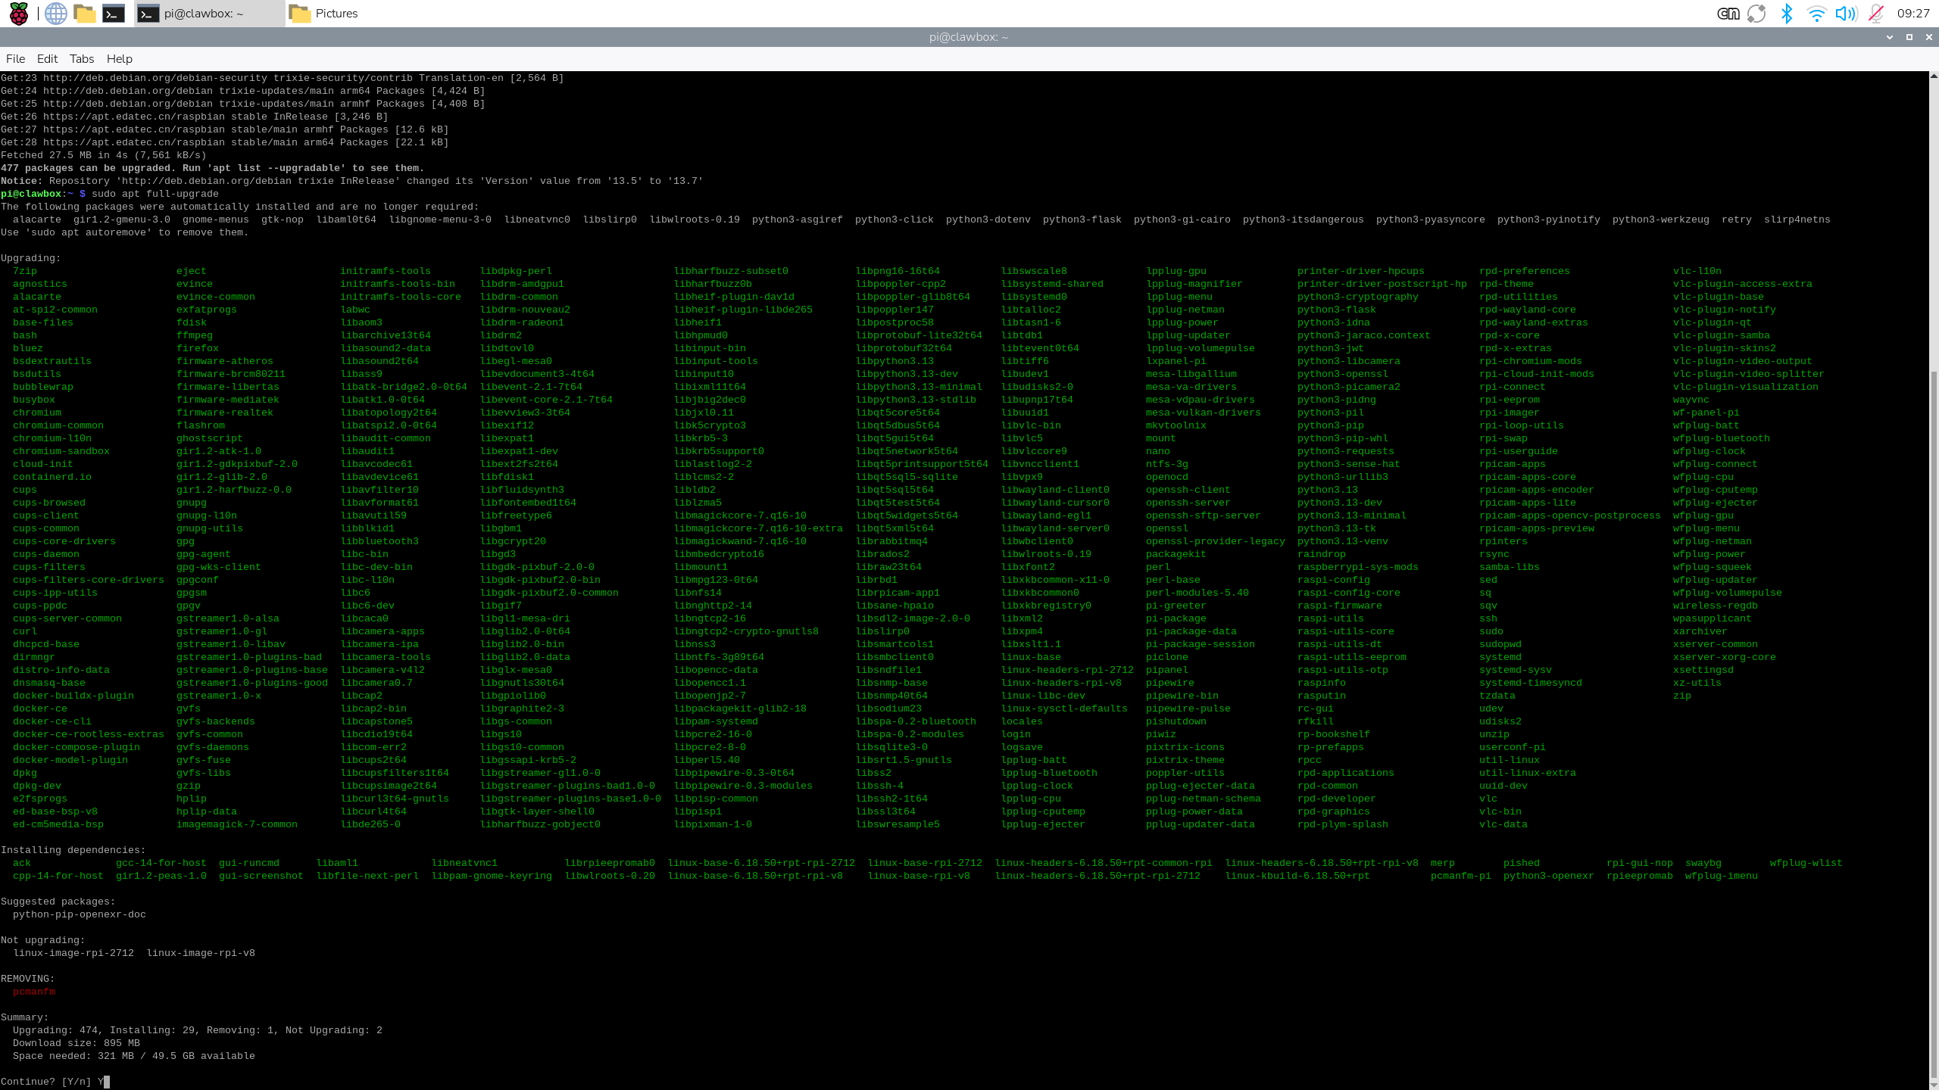The image size is (1939, 1090).
Task: Click 'sudo apt full-upgrade' command text
Action: [x=155, y=194]
